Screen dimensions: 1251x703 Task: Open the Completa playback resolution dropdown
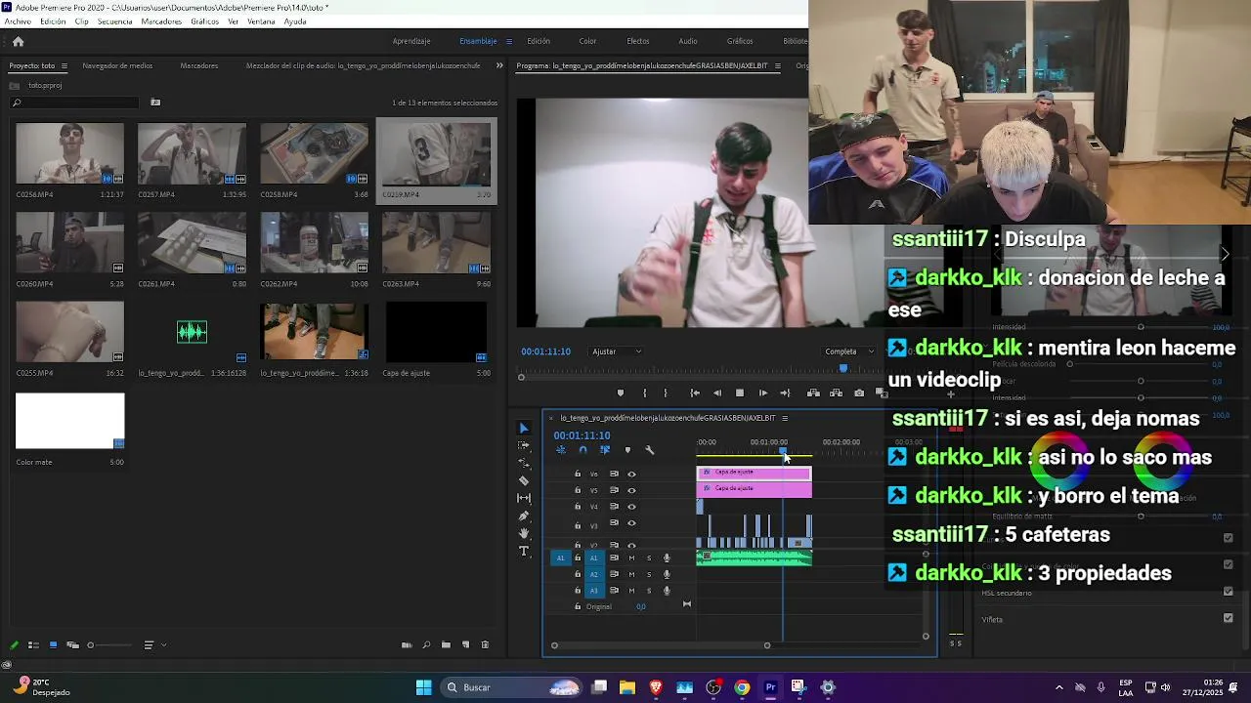(849, 351)
